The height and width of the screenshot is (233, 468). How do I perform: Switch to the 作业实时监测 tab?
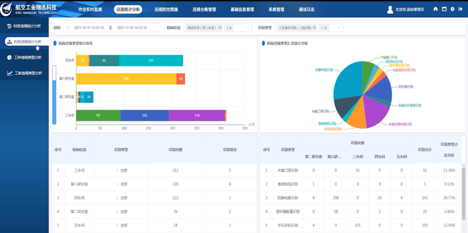(x=90, y=9)
